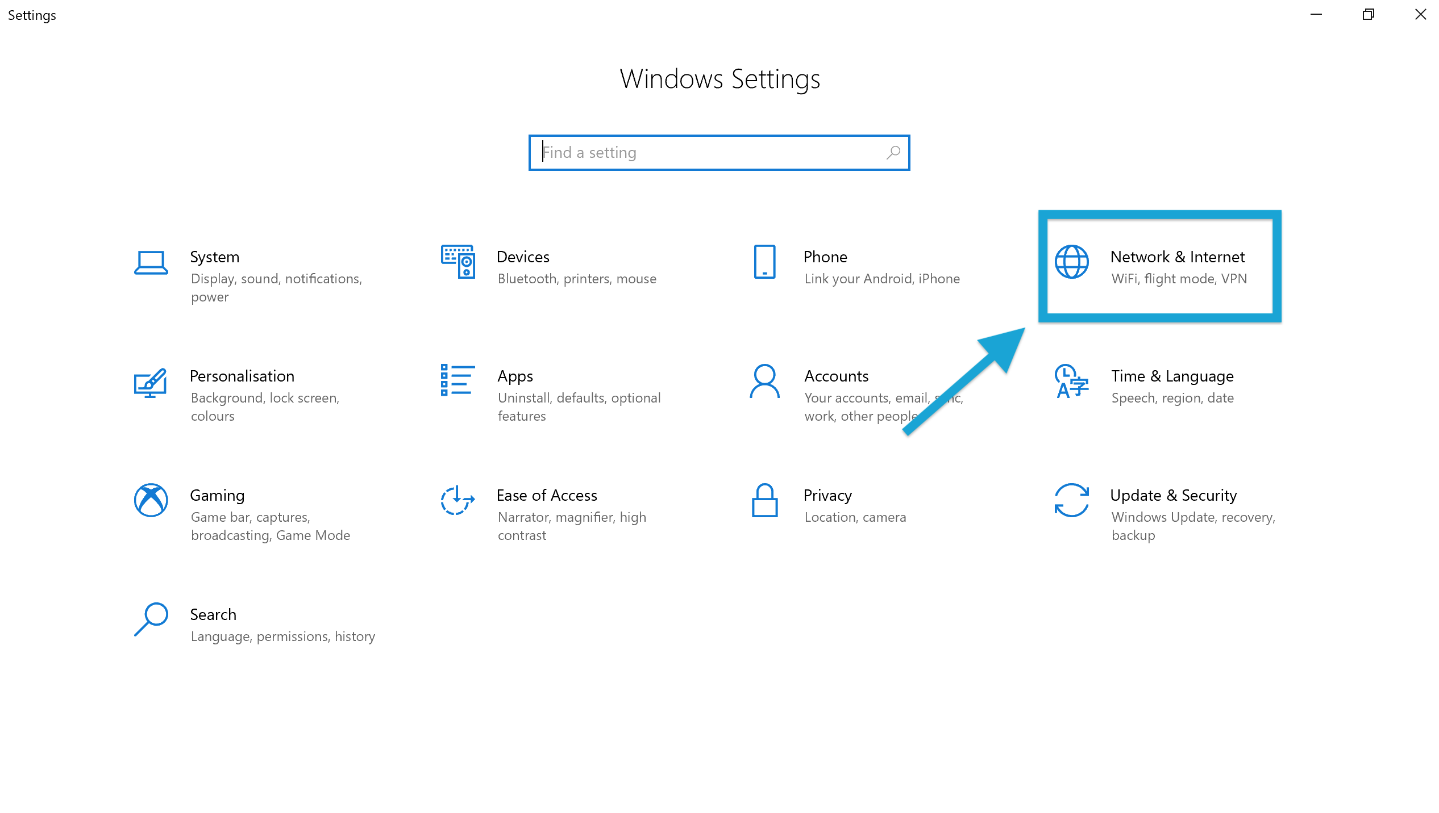This screenshot has width=1439, height=813.
Task: Select the Phone icon
Action: click(764, 262)
